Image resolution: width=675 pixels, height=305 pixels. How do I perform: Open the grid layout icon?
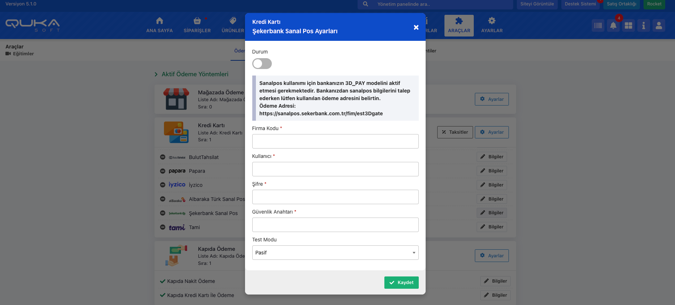point(628,26)
